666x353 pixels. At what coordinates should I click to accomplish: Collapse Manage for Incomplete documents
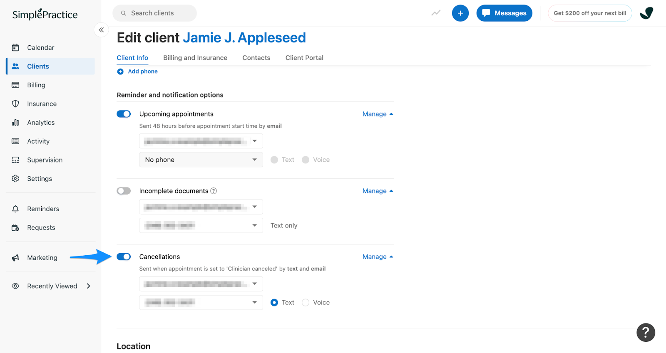378,191
